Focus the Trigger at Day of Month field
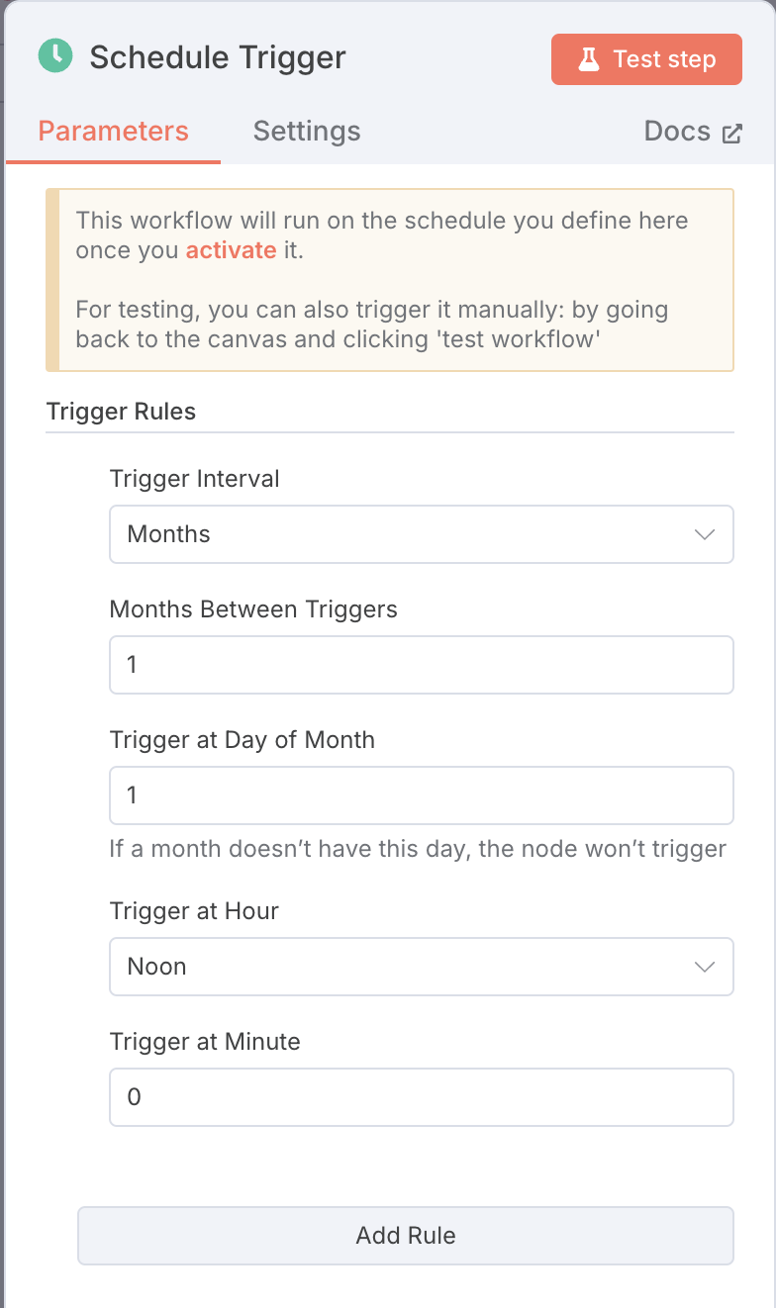776x1308 pixels. [x=422, y=795]
